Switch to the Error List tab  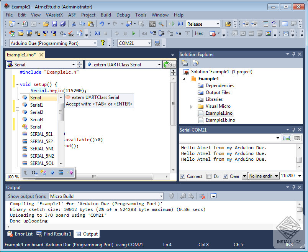20,234
